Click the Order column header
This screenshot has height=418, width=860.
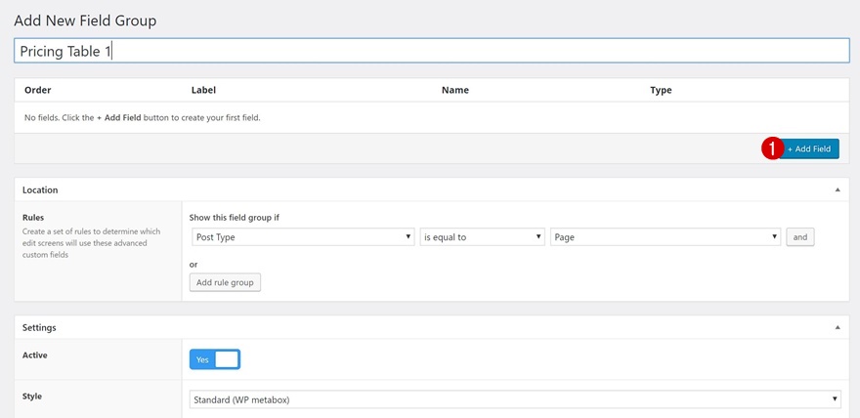(x=38, y=90)
